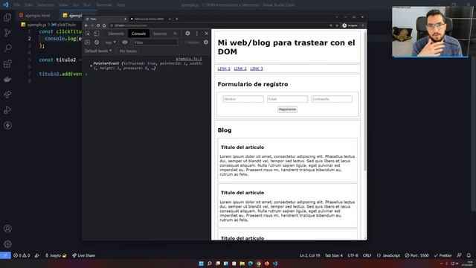Open console settings gear beside hidden count
476x268 pixels.
click(x=206, y=42)
